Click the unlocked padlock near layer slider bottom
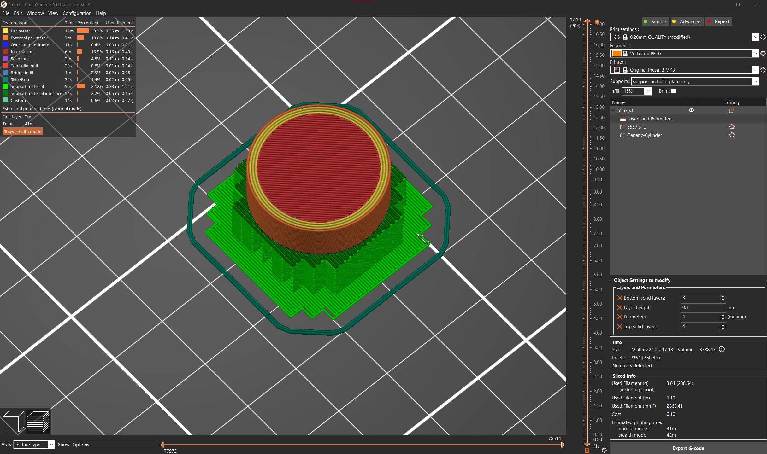The width and height of the screenshot is (767, 454). point(587,451)
